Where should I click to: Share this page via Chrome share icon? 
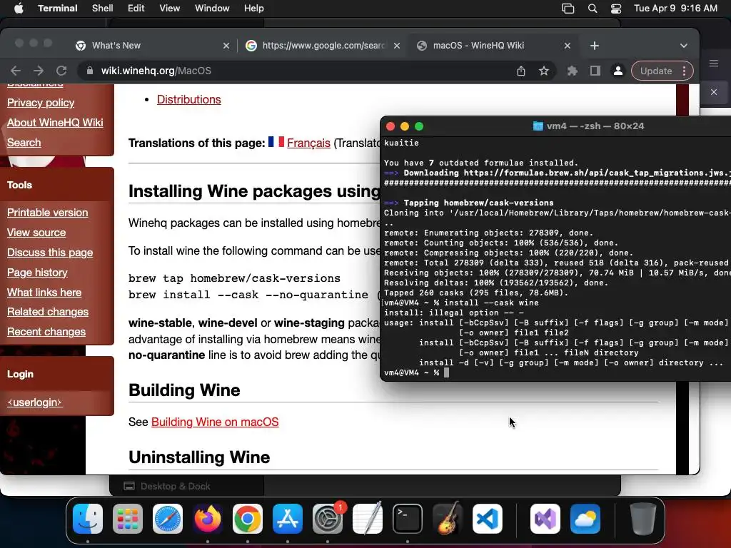click(521, 71)
